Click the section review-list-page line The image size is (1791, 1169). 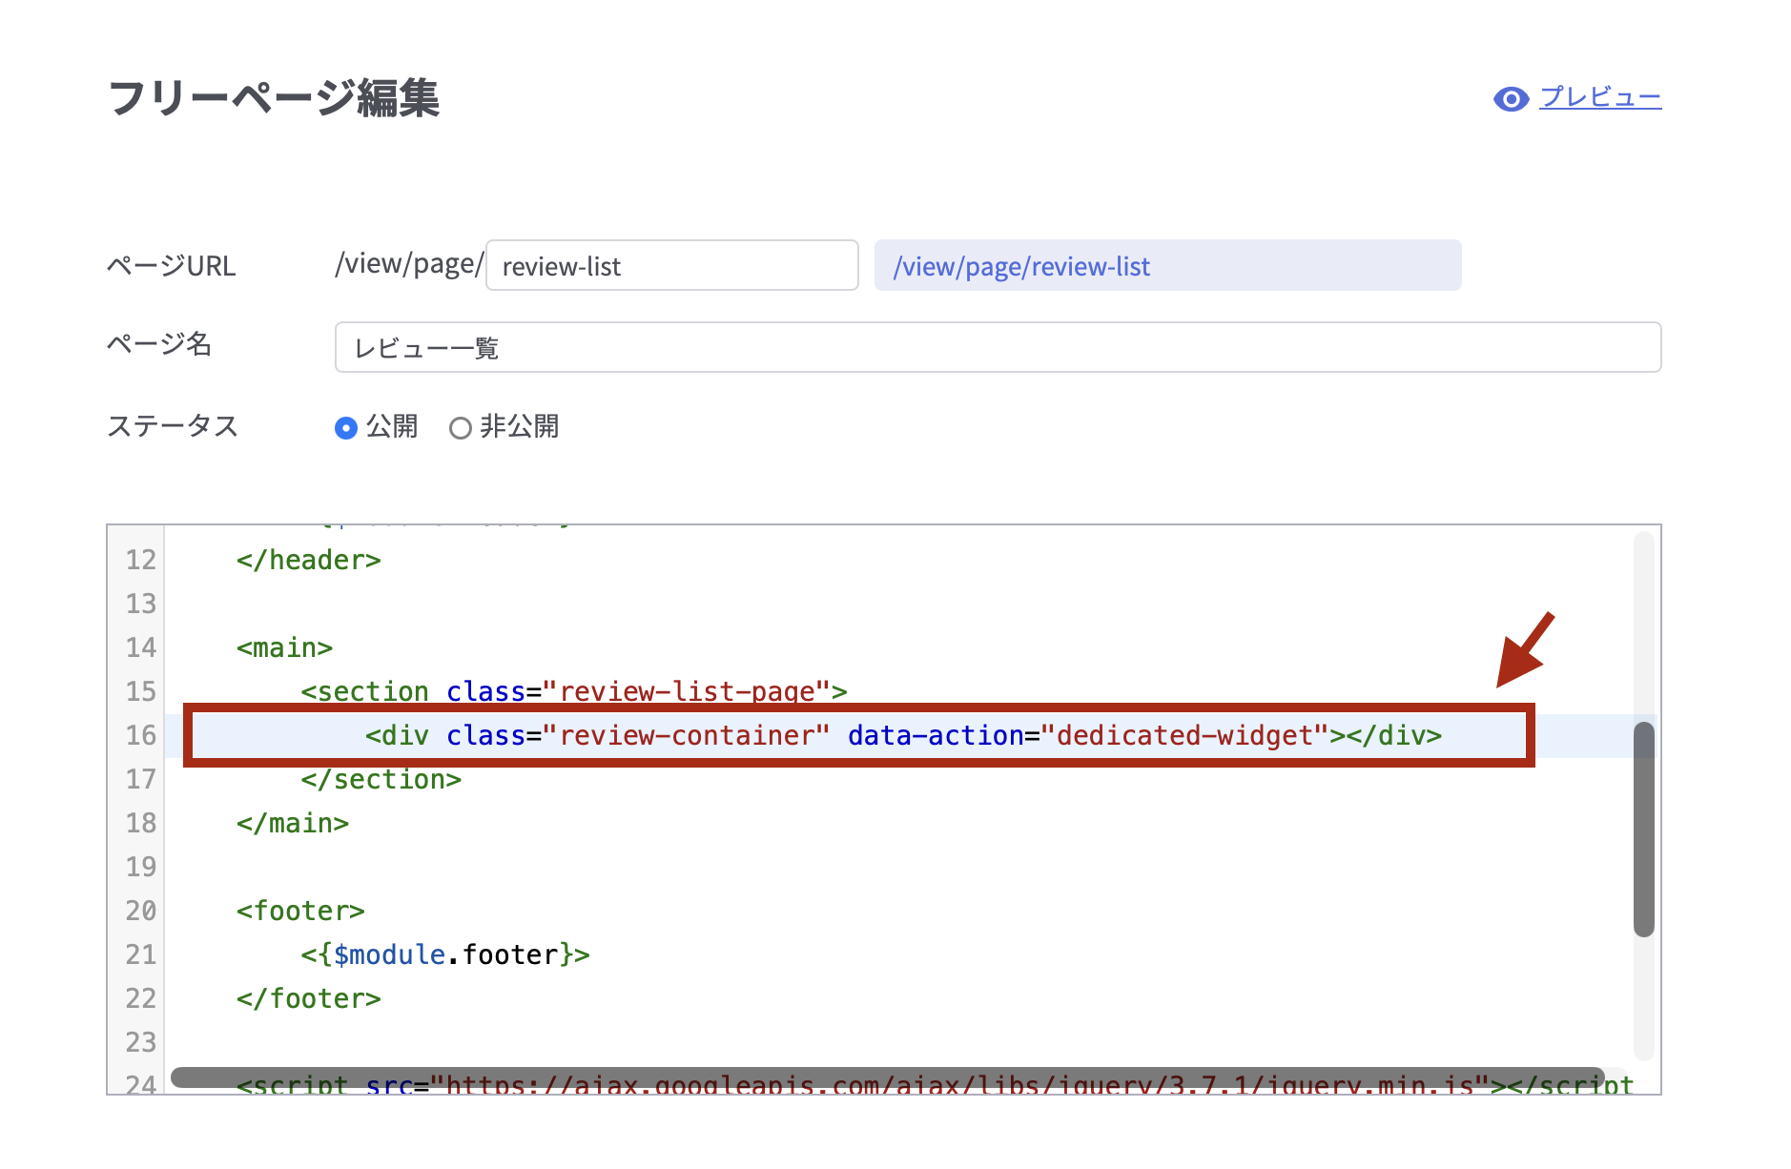click(573, 691)
